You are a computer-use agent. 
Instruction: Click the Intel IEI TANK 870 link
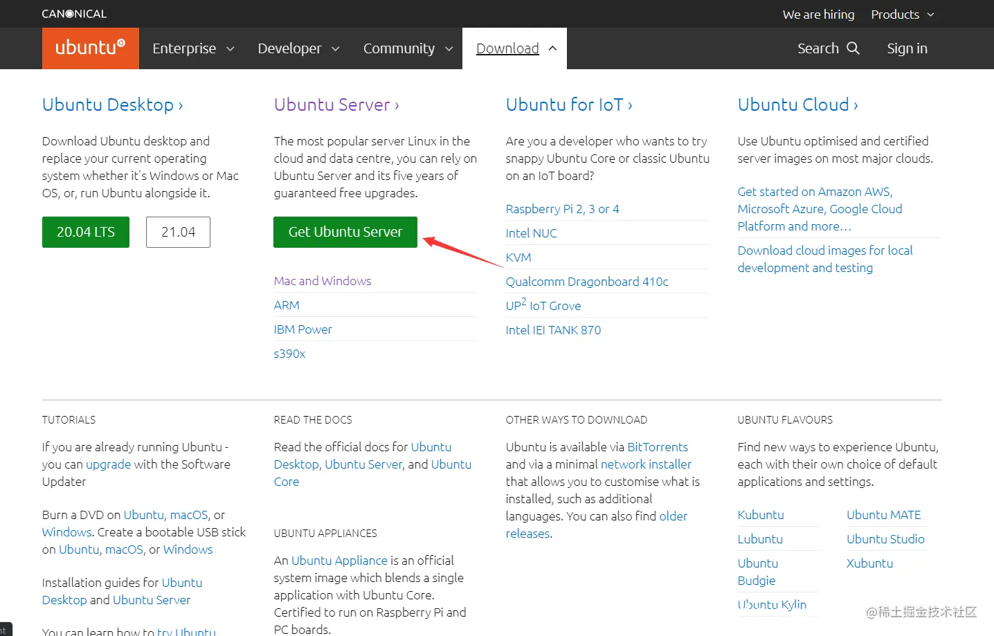(x=554, y=330)
